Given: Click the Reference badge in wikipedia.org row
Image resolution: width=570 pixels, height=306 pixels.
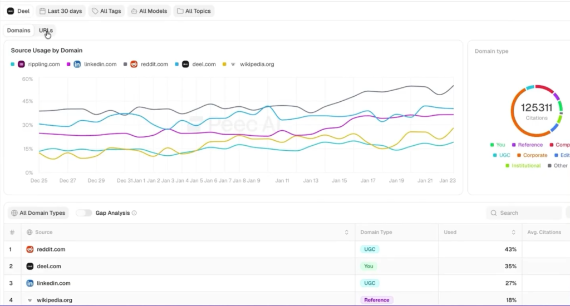Looking at the screenshot, I should coord(377,300).
